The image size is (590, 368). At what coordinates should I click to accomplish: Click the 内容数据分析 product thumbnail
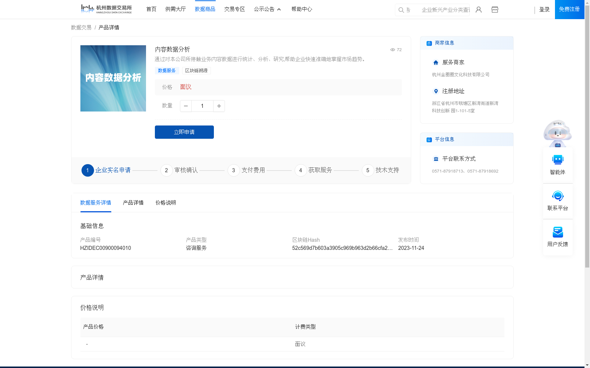113,78
